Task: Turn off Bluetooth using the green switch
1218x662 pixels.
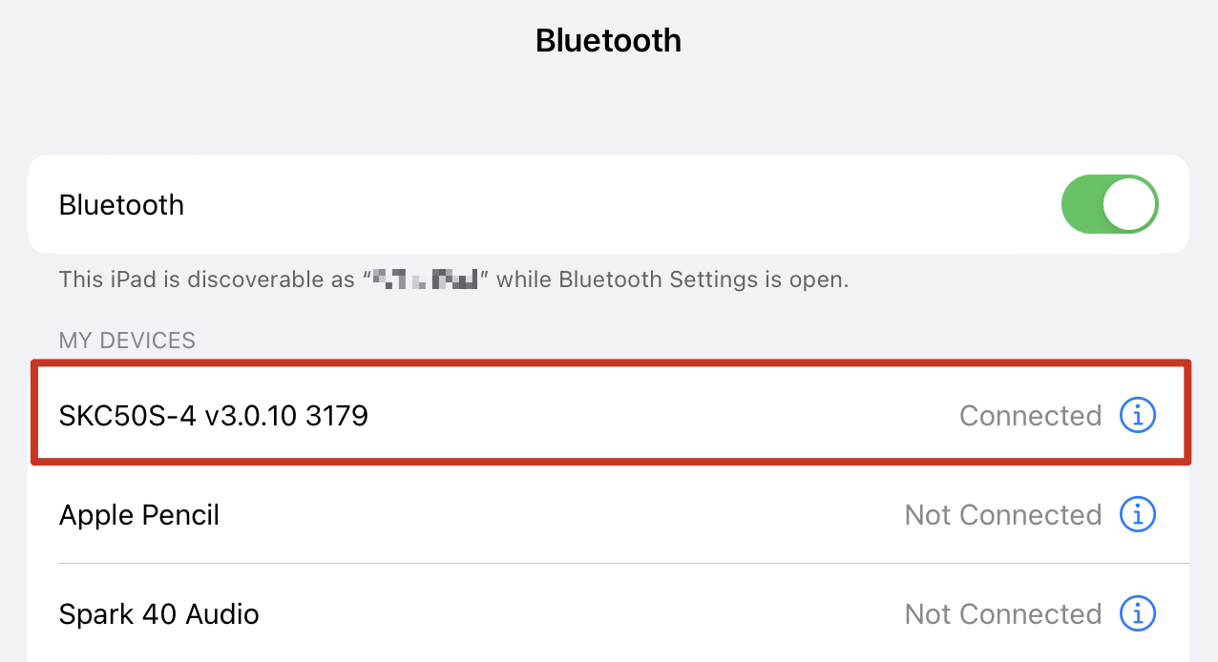Action: [1109, 204]
